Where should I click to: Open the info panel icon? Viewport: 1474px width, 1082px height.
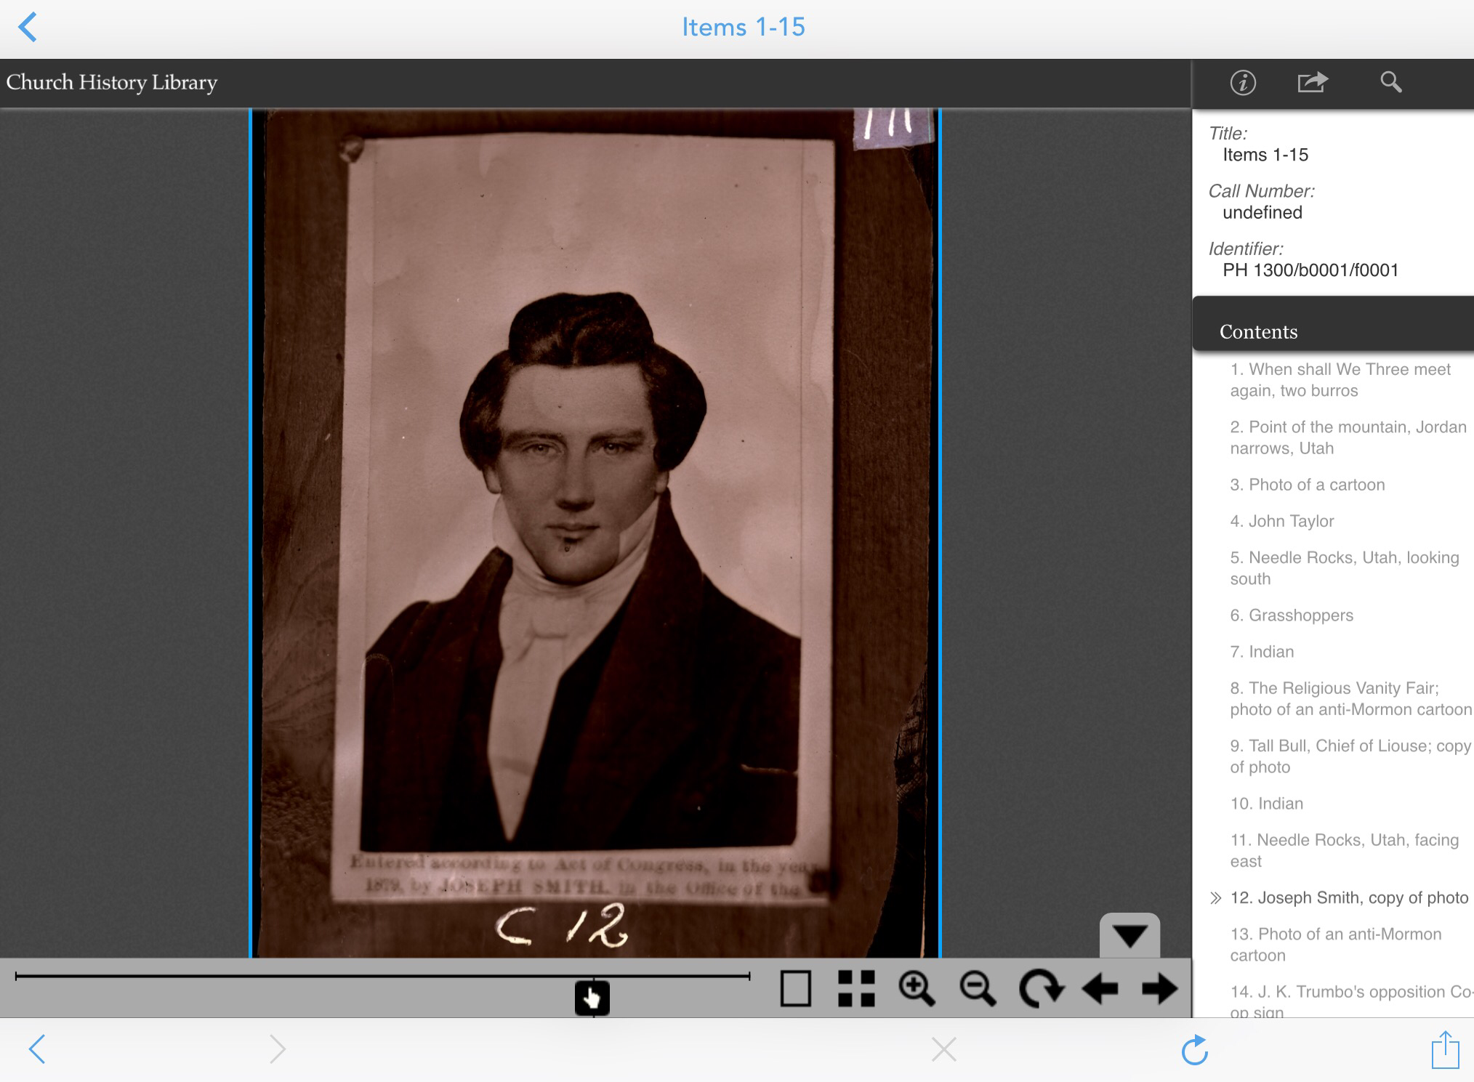tap(1242, 83)
